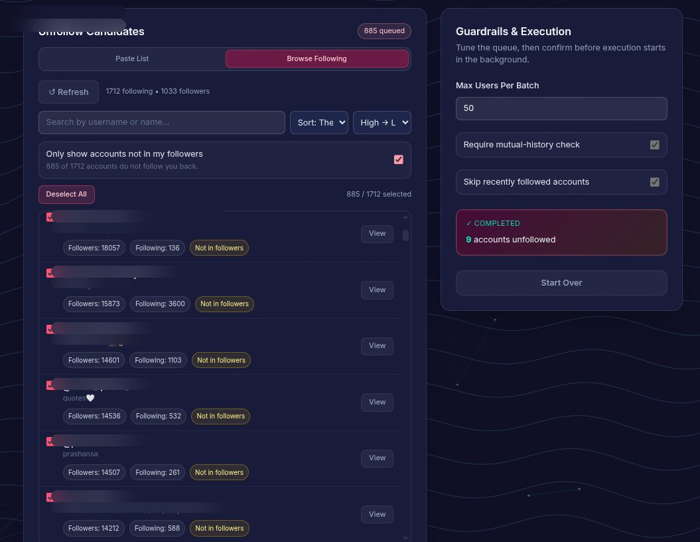700x542 pixels.
Task: Toggle 'Skip recently followed accounts' checkbox
Action: click(654, 182)
